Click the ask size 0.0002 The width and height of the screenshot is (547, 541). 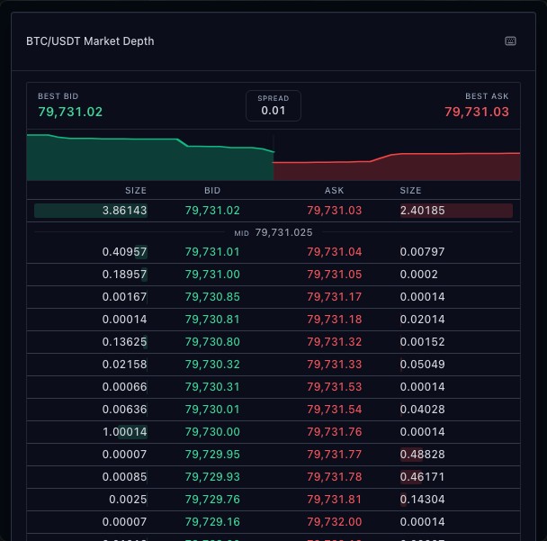(418, 275)
